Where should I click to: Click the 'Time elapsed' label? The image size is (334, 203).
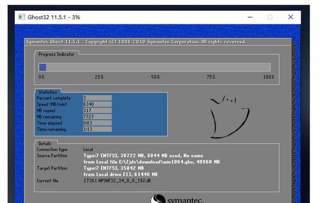coord(49,123)
